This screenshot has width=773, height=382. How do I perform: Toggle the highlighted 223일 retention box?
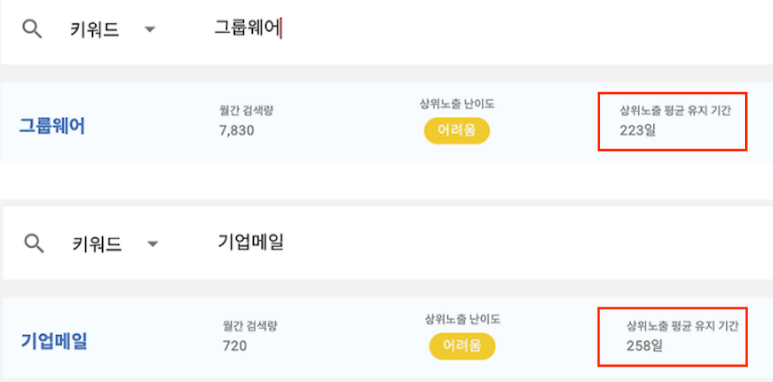(x=672, y=121)
